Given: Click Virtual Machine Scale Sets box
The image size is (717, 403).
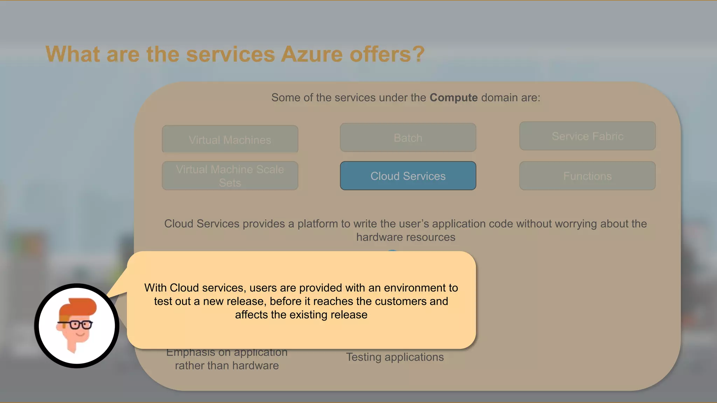Looking at the screenshot, I should [x=230, y=176].
